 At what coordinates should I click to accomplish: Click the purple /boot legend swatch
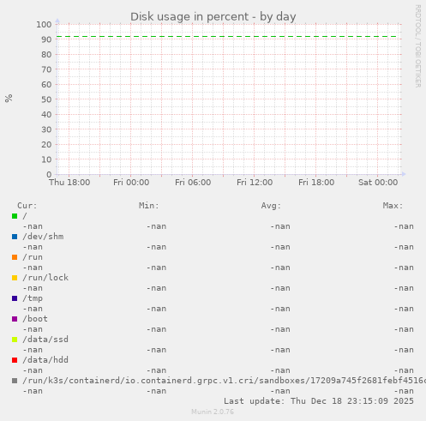[15, 319]
